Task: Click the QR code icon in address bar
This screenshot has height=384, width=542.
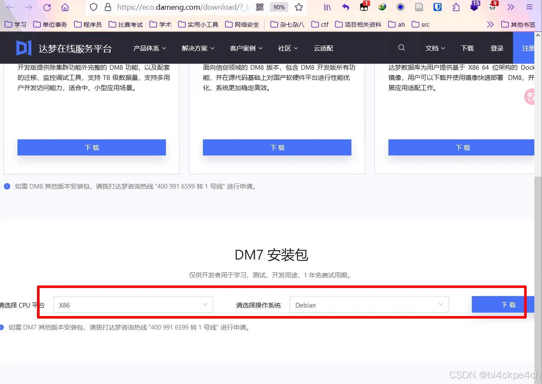Action: pyautogui.click(x=260, y=7)
